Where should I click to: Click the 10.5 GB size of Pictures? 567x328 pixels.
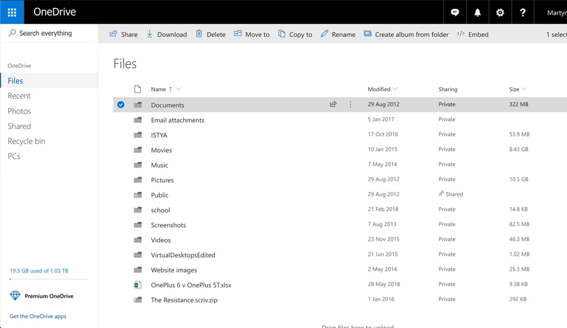[519, 179]
